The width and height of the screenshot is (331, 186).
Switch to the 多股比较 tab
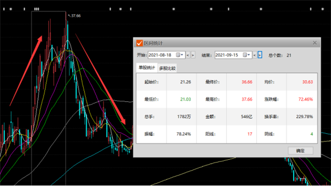click(167, 68)
